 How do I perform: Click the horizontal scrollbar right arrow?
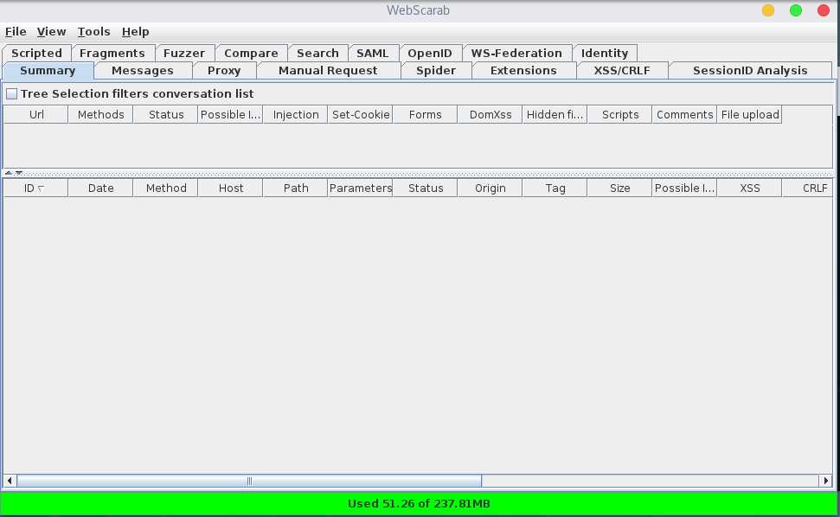pos(825,482)
